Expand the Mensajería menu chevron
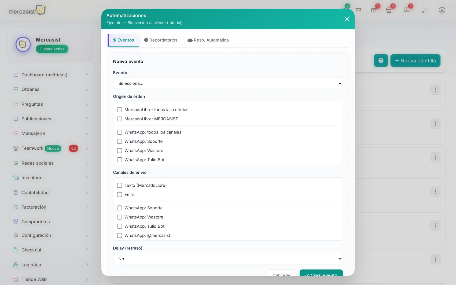456x285 pixels. (x=87, y=133)
